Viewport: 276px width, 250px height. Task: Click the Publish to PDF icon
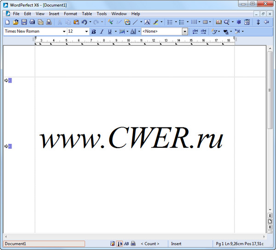(x=32, y=22)
